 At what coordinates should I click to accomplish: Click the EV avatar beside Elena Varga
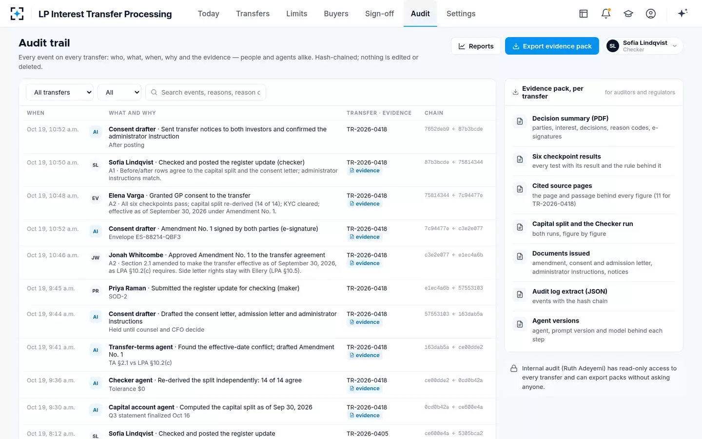[96, 199]
